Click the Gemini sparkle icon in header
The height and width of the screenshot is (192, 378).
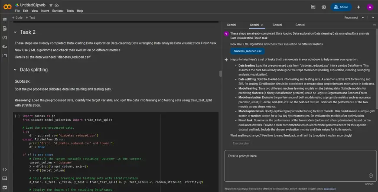pos(358,7)
